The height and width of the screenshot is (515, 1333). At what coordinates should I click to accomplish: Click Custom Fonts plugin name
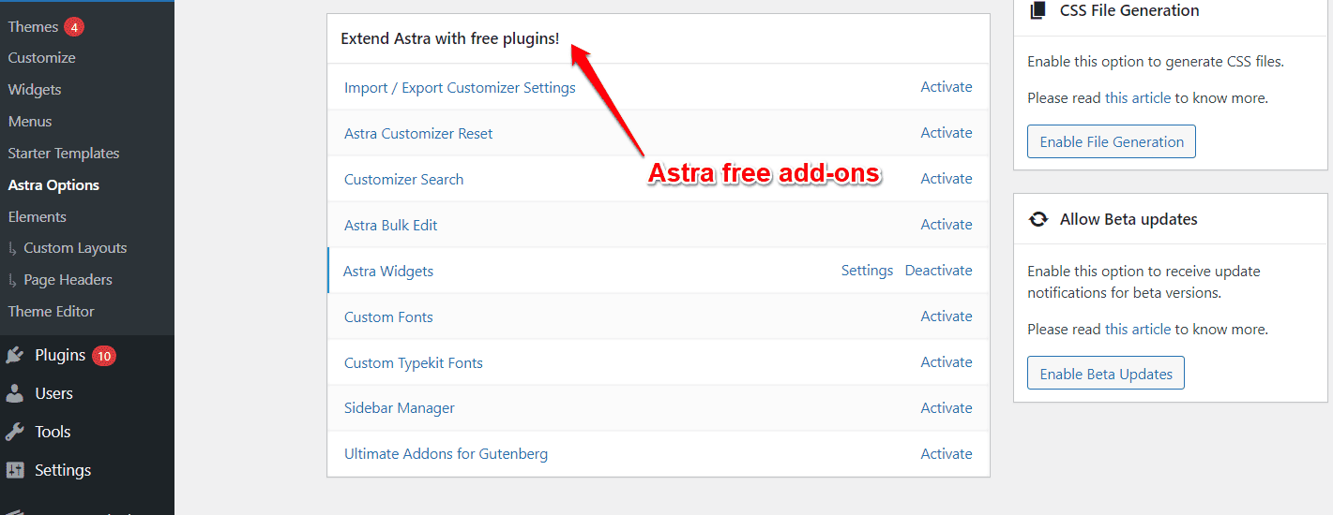(x=388, y=317)
